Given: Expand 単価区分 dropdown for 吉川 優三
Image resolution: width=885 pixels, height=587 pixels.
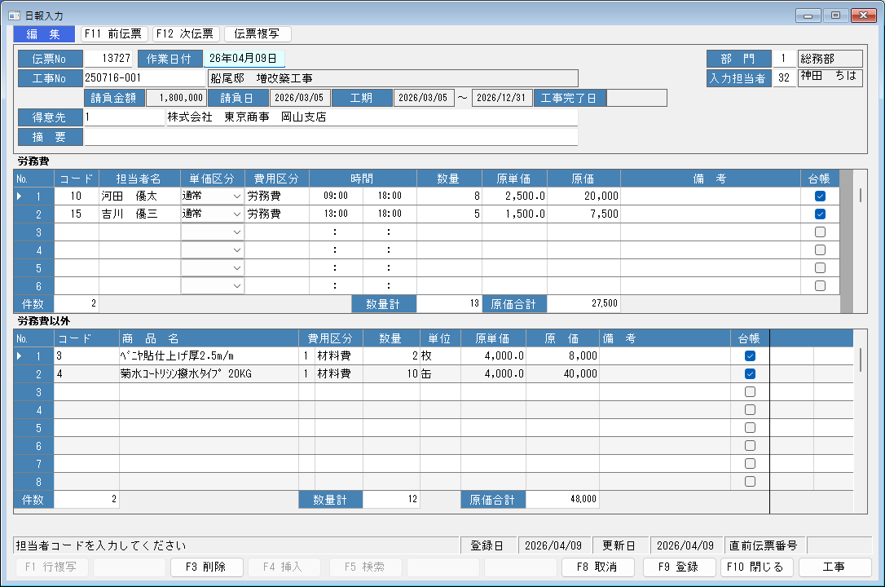Looking at the screenshot, I should [x=237, y=214].
